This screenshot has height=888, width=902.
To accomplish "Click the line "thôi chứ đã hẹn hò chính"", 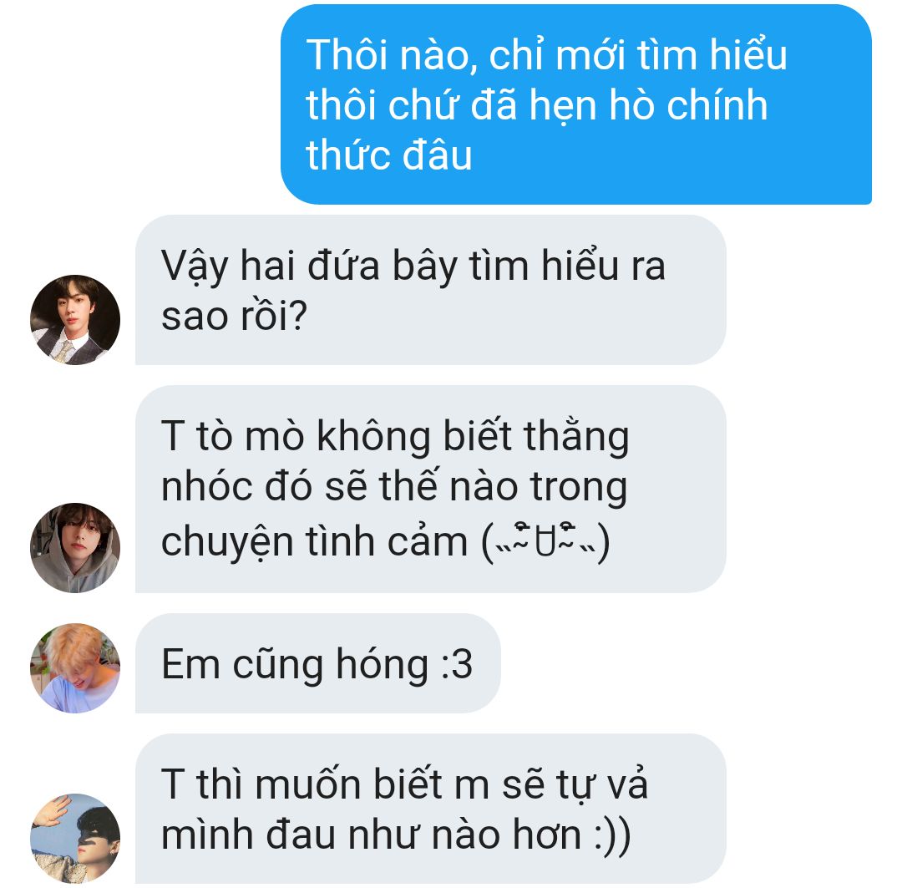I will [537, 106].
